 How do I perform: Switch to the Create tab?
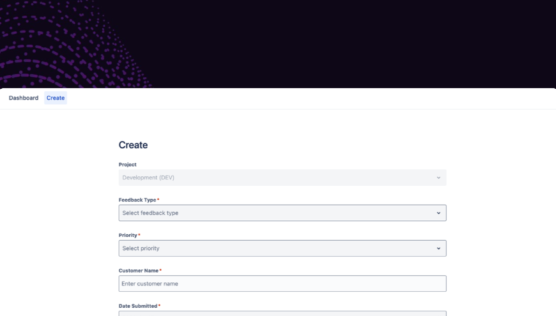56,98
